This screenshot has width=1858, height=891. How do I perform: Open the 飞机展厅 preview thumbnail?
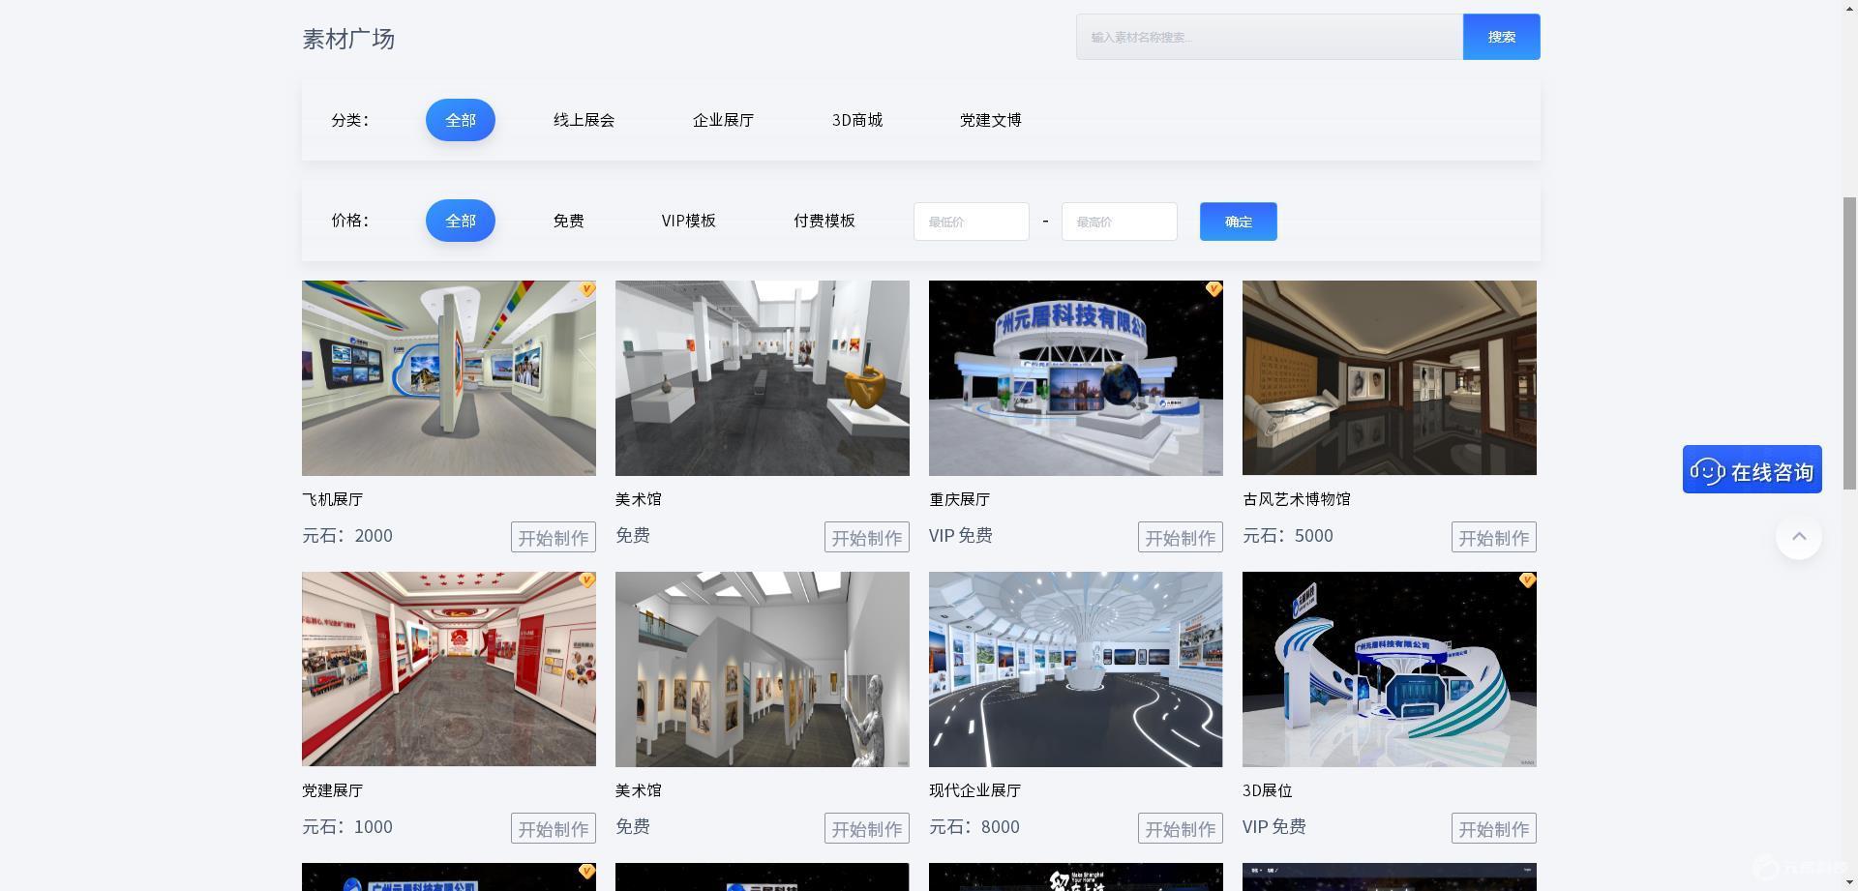click(449, 378)
